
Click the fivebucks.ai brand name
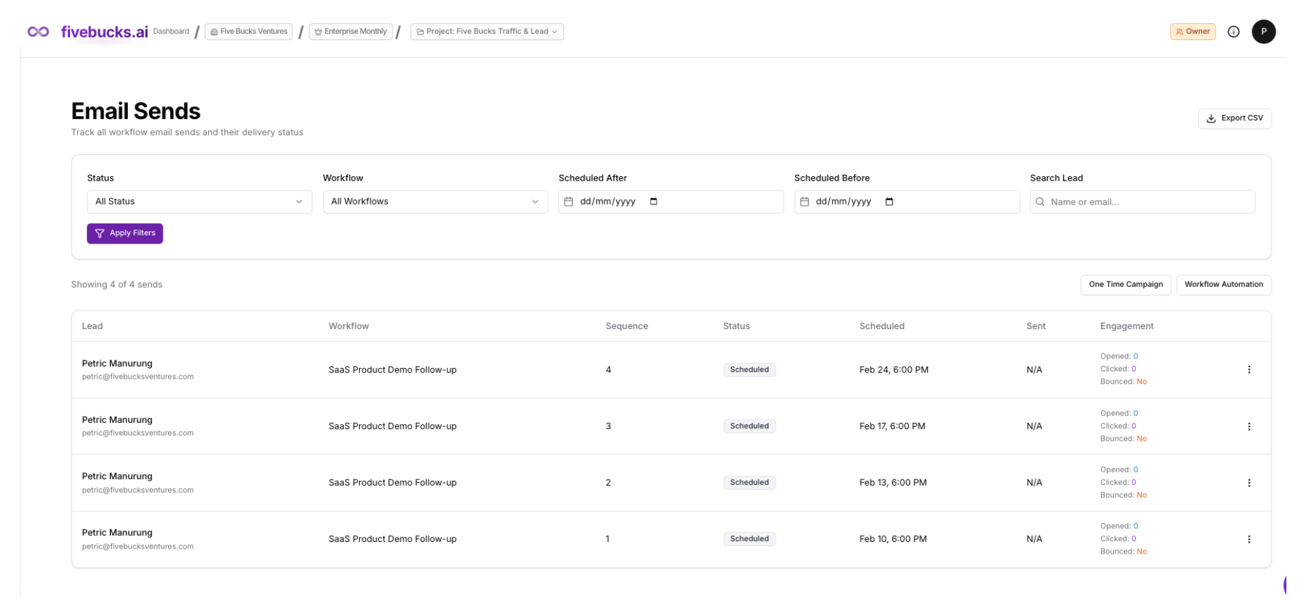[x=105, y=32]
